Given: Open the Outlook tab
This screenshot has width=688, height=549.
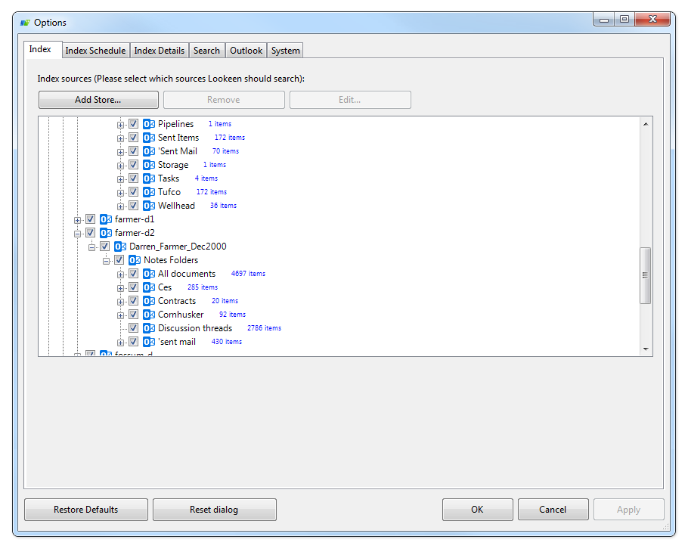Looking at the screenshot, I should [246, 51].
